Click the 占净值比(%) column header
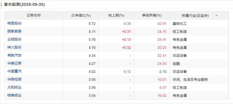Viewport: 233px width, 104px height. click(81, 15)
